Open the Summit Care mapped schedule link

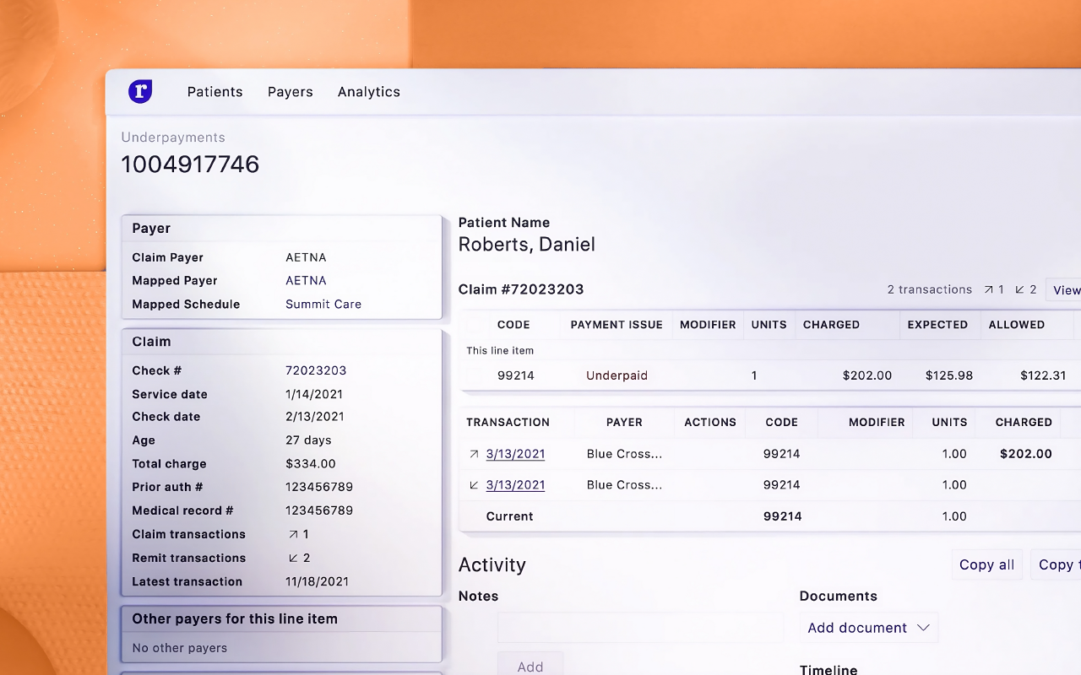[x=323, y=305]
